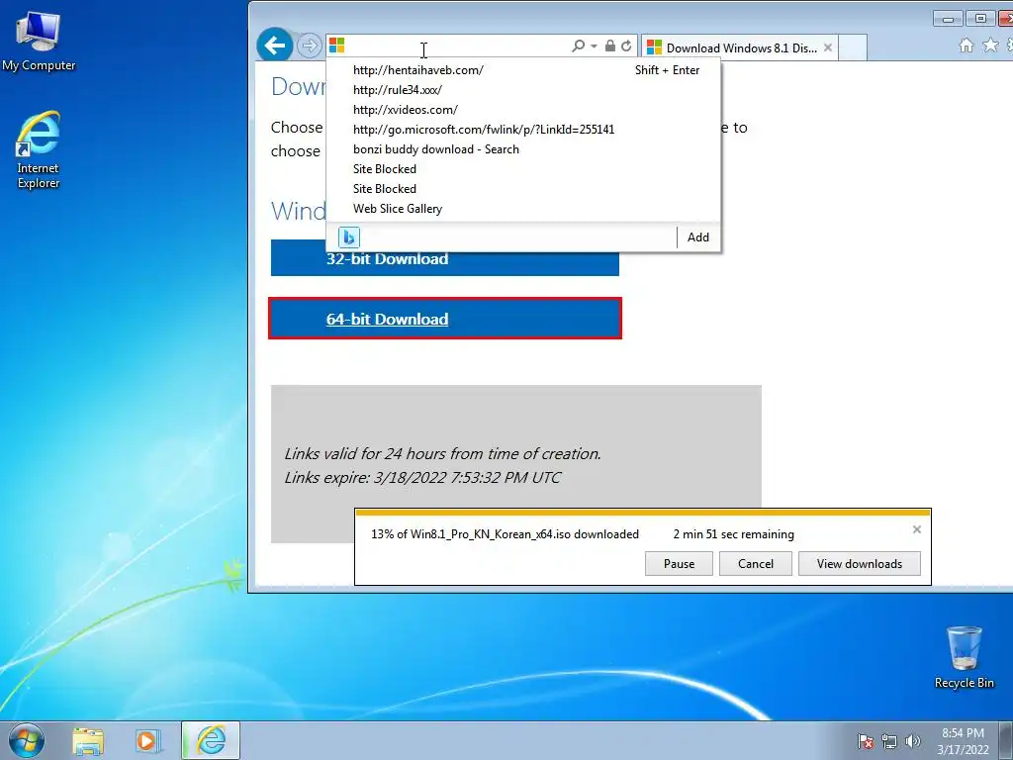The image size is (1013, 760).
Task: Refresh the page with the reload icon
Action: click(x=626, y=46)
